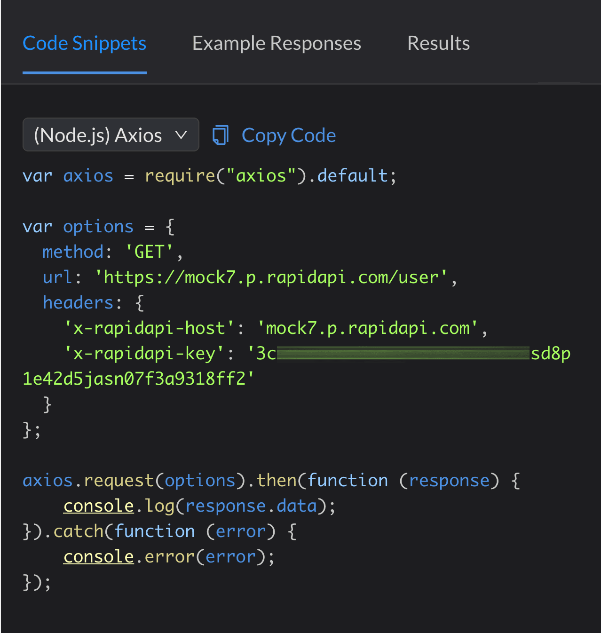
Task: Open the Results tab
Action: [x=438, y=43]
